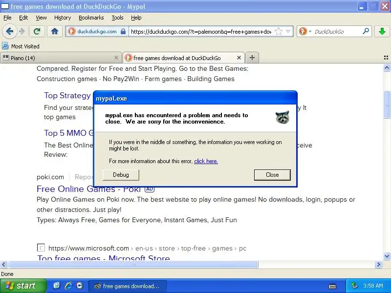Click the free games download taskbar button
The width and height of the screenshot is (391, 293).
pos(128,286)
